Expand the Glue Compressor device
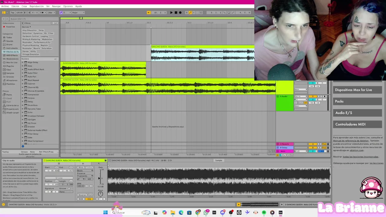 (x=22, y=141)
